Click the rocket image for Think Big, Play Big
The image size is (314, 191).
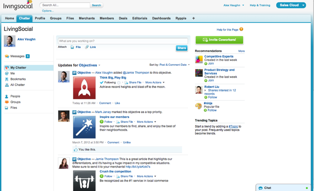(84, 88)
